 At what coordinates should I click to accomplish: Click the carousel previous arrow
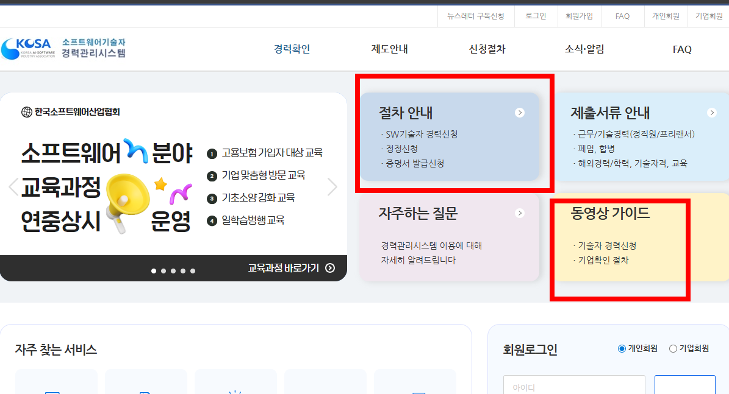12,186
